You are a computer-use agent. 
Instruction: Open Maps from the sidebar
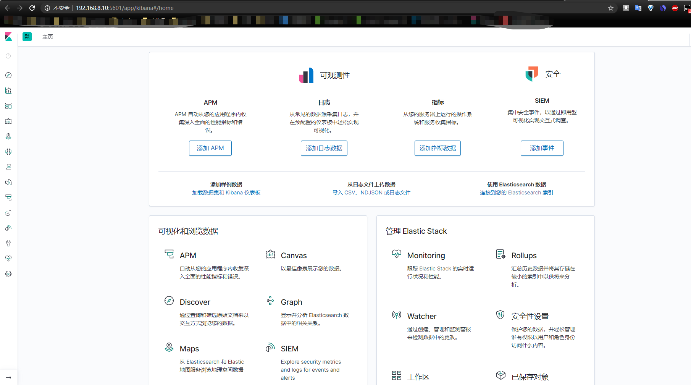point(8,136)
